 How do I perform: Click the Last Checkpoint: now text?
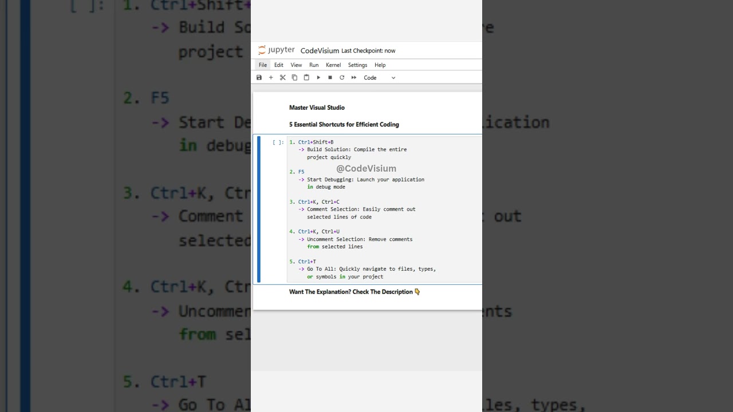[x=368, y=50]
